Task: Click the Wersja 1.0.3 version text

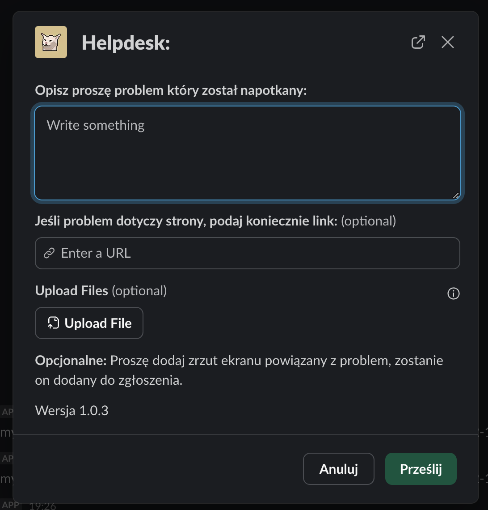Action: [72, 410]
